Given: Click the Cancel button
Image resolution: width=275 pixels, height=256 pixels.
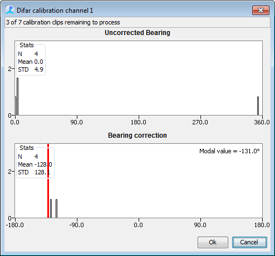Looking at the screenshot, I should (x=249, y=242).
